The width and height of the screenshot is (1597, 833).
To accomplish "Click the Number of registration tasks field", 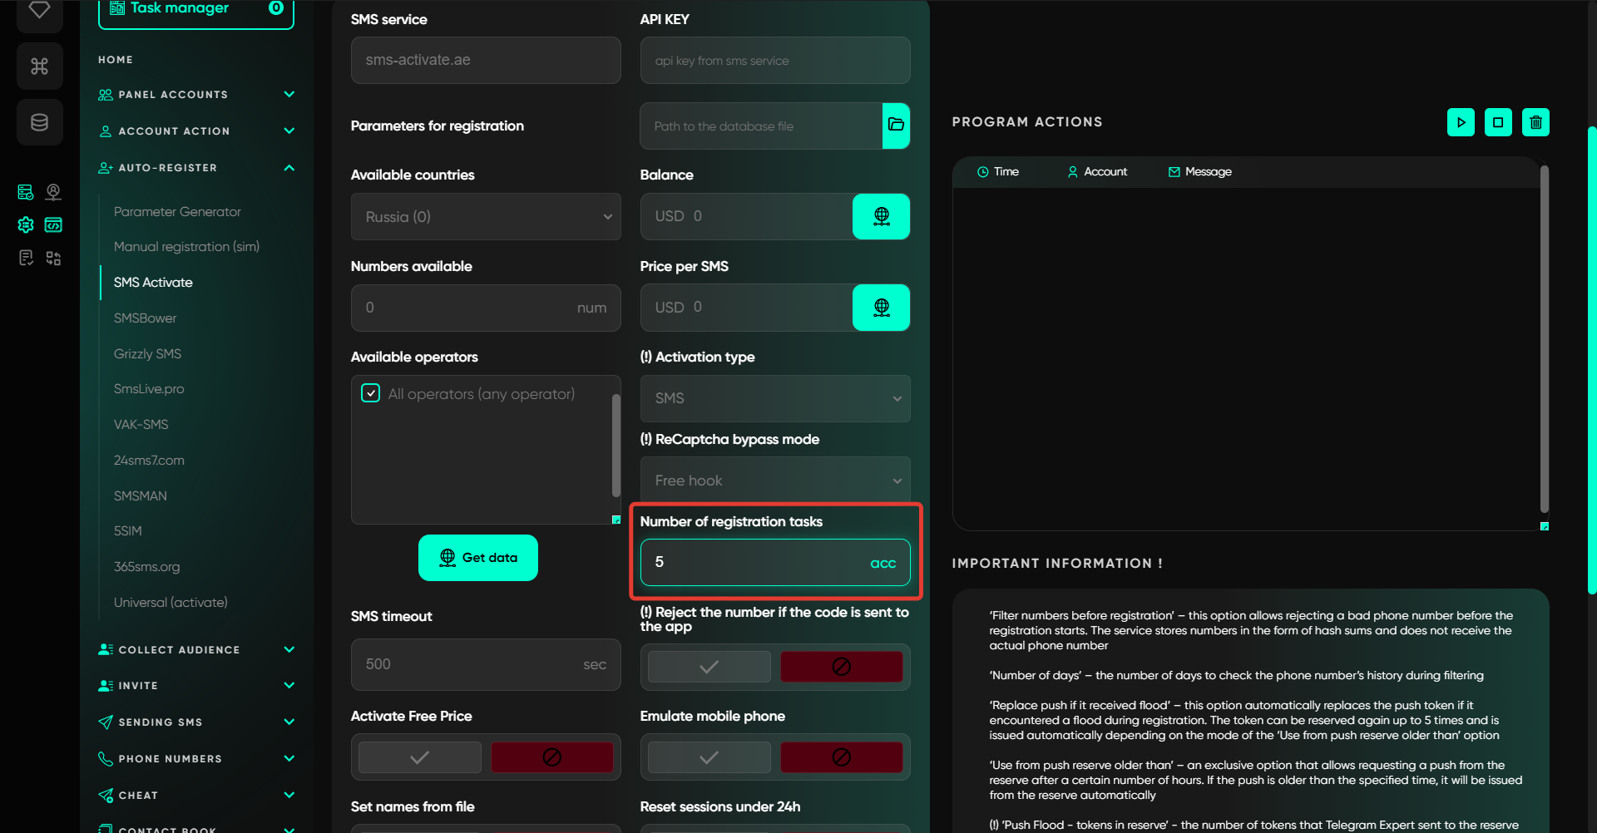I will pyautogui.click(x=757, y=563).
